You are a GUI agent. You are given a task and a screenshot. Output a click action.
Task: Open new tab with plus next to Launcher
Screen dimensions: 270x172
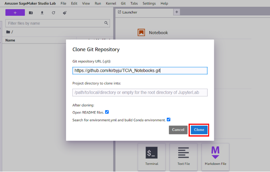[177, 12]
